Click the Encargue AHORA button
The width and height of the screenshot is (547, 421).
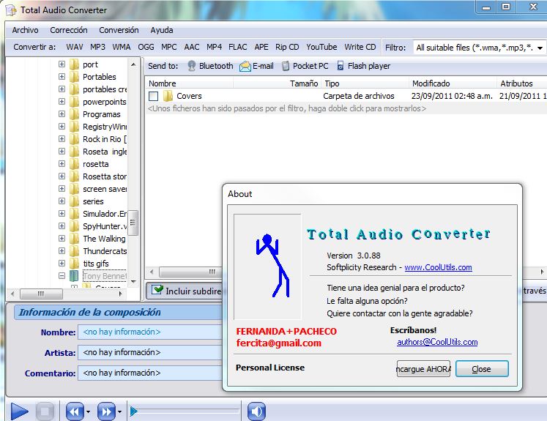[423, 369]
